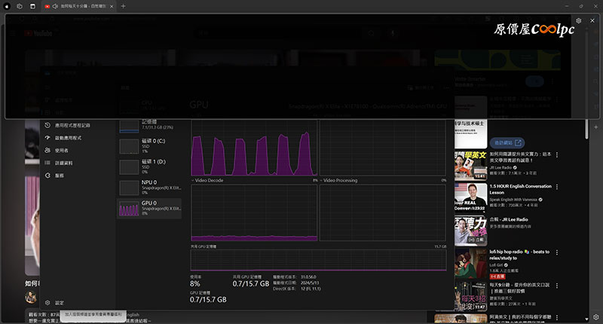This screenshot has width=603, height=324.
Task: Open JR Lee Radio channel name link
Action: coord(500,167)
